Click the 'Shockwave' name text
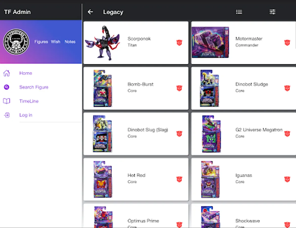The width and height of the screenshot is (296, 228). [x=248, y=221]
